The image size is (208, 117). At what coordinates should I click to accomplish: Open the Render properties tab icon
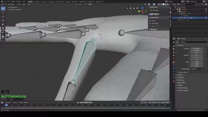[x=174, y=46]
